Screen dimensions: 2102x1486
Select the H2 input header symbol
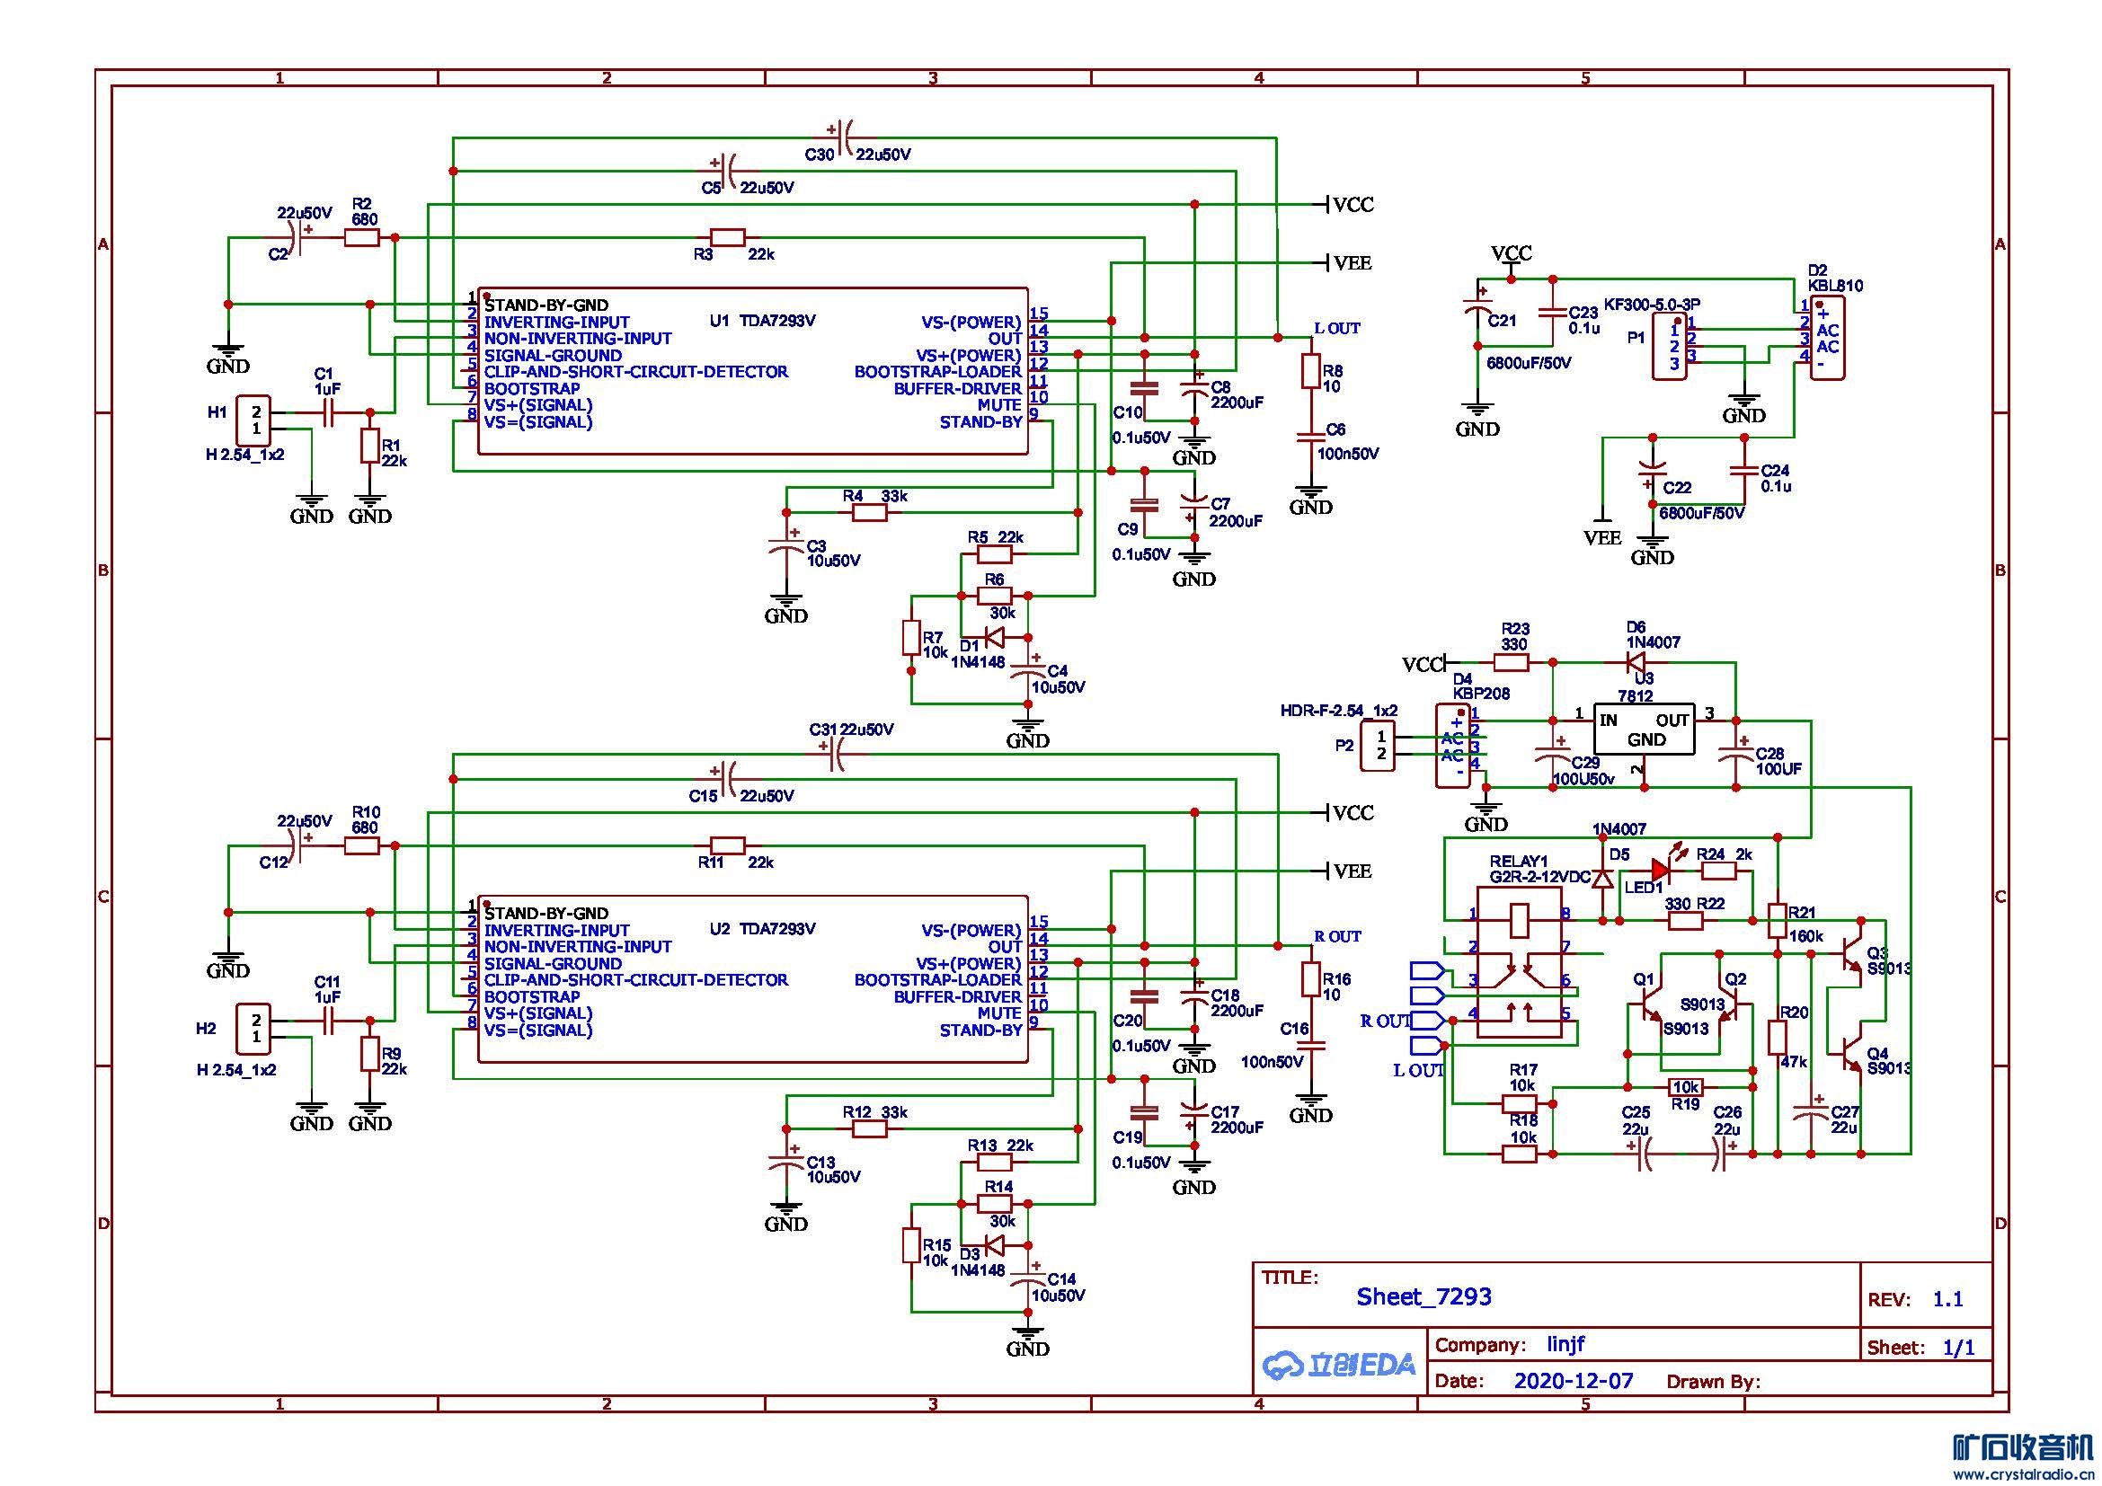point(254,1029)
